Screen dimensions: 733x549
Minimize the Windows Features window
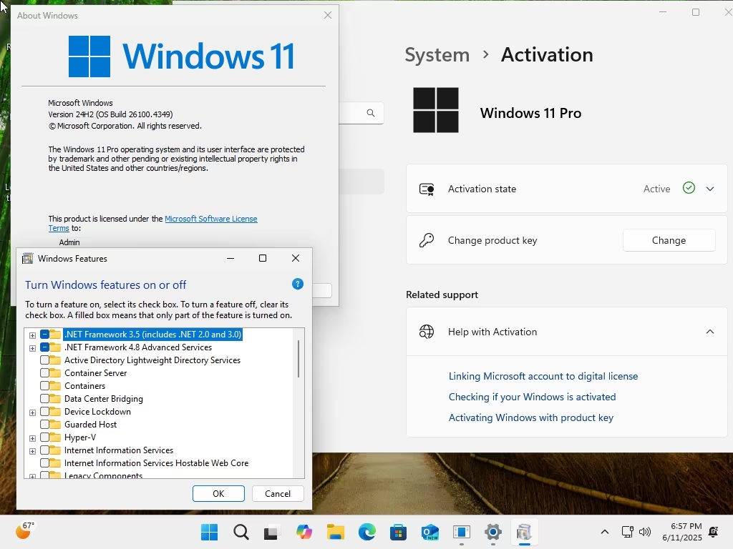(x=230, y=258)
